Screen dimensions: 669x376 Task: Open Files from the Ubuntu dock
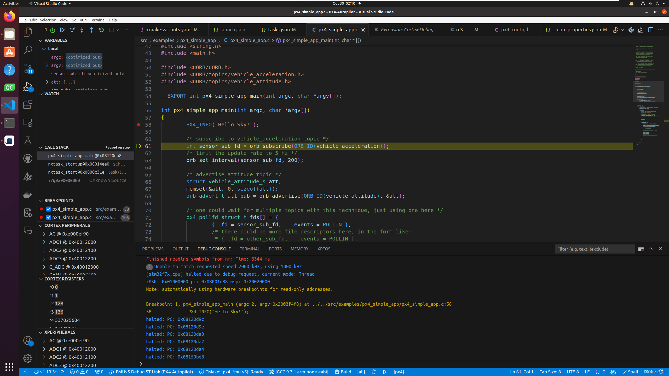coord(9,34)
